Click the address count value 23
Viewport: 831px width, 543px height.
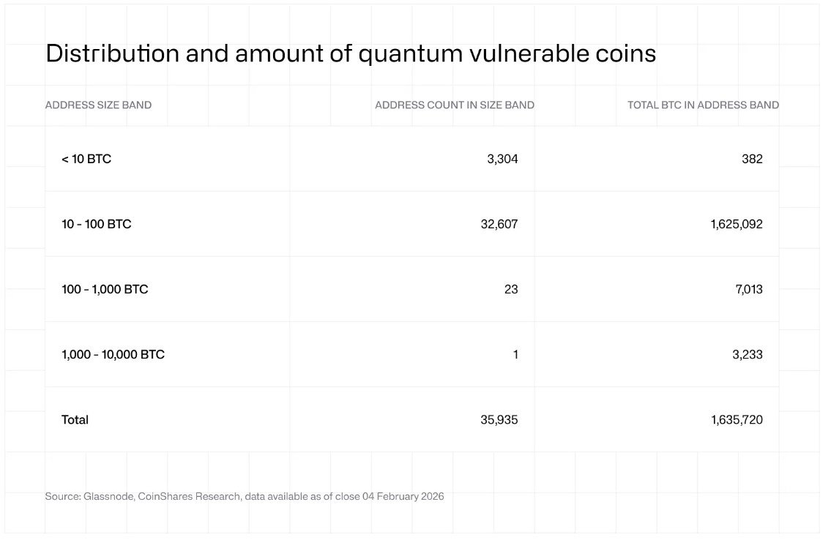click(x=511, y=289)
